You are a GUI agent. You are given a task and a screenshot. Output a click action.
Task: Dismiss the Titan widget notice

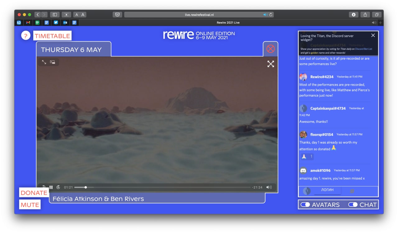point(373,35)
